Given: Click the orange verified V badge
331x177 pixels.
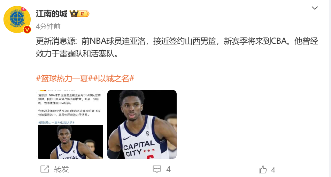Looking at the screenshot, I should click(x=27, y=29).
